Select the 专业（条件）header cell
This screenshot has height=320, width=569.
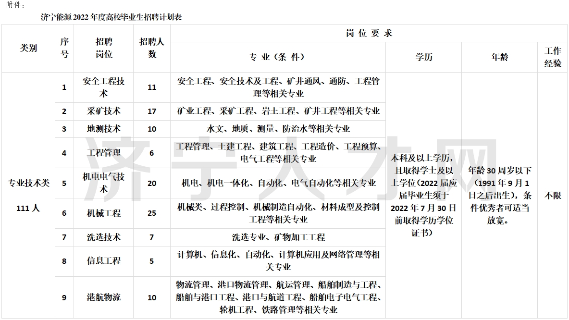(x=278, y=57)
